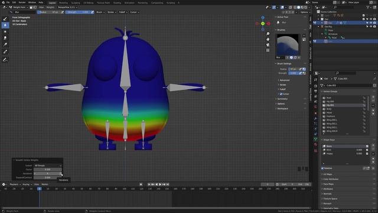The height and width of the screenshot is (213, 378).
Task: Open the File menu
Action: pos(8,2)
